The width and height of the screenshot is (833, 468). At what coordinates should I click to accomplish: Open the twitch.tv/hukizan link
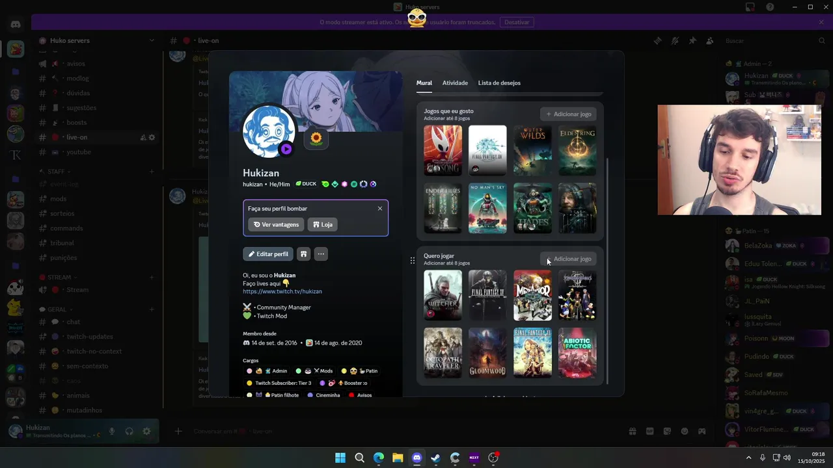tap(282, 292)
